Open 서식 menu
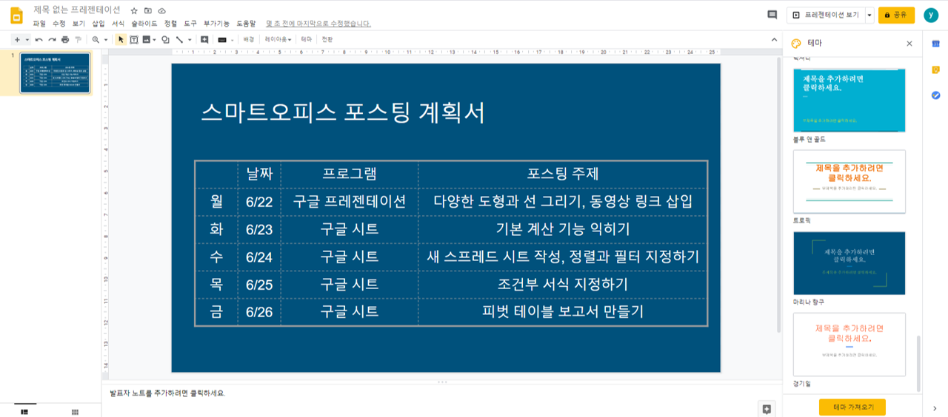This screenshot has width=948, height=417. [118, 24]
